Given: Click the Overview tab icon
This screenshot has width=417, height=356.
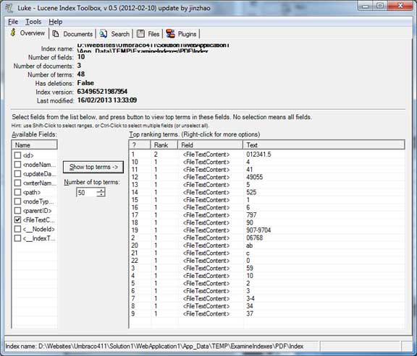Looking at the screenshot, I should point(13,33).
